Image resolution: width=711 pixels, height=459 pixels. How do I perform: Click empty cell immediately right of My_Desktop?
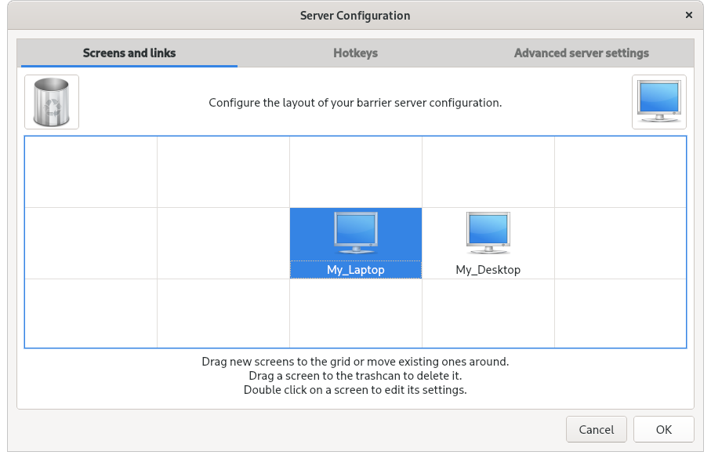620,242
